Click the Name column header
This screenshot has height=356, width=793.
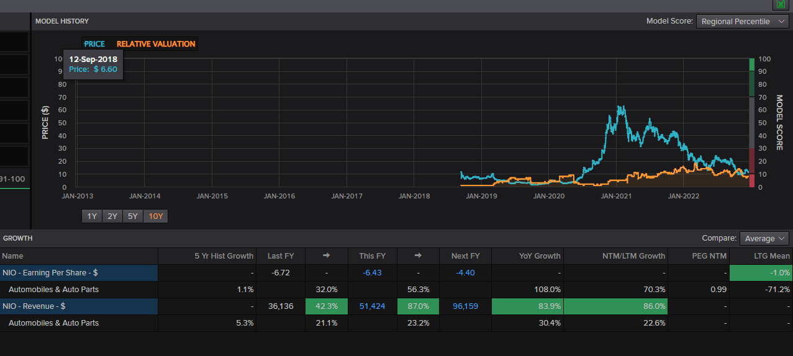[79, 256]
